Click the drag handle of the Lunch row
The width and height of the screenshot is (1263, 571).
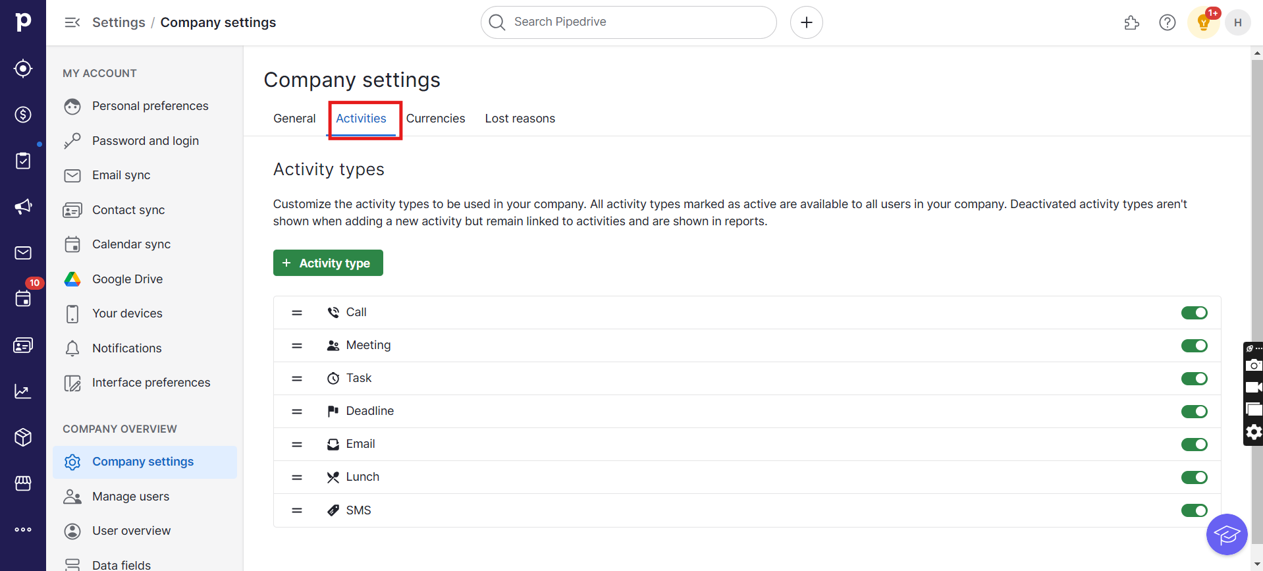(x=297, y=477)
